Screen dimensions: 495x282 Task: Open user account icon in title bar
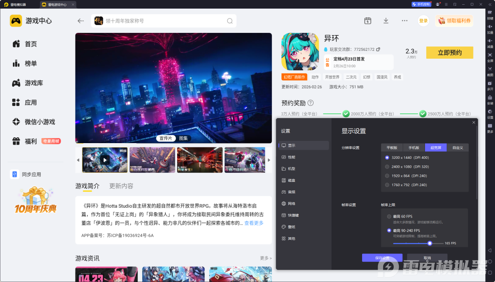tap(438, 4)
